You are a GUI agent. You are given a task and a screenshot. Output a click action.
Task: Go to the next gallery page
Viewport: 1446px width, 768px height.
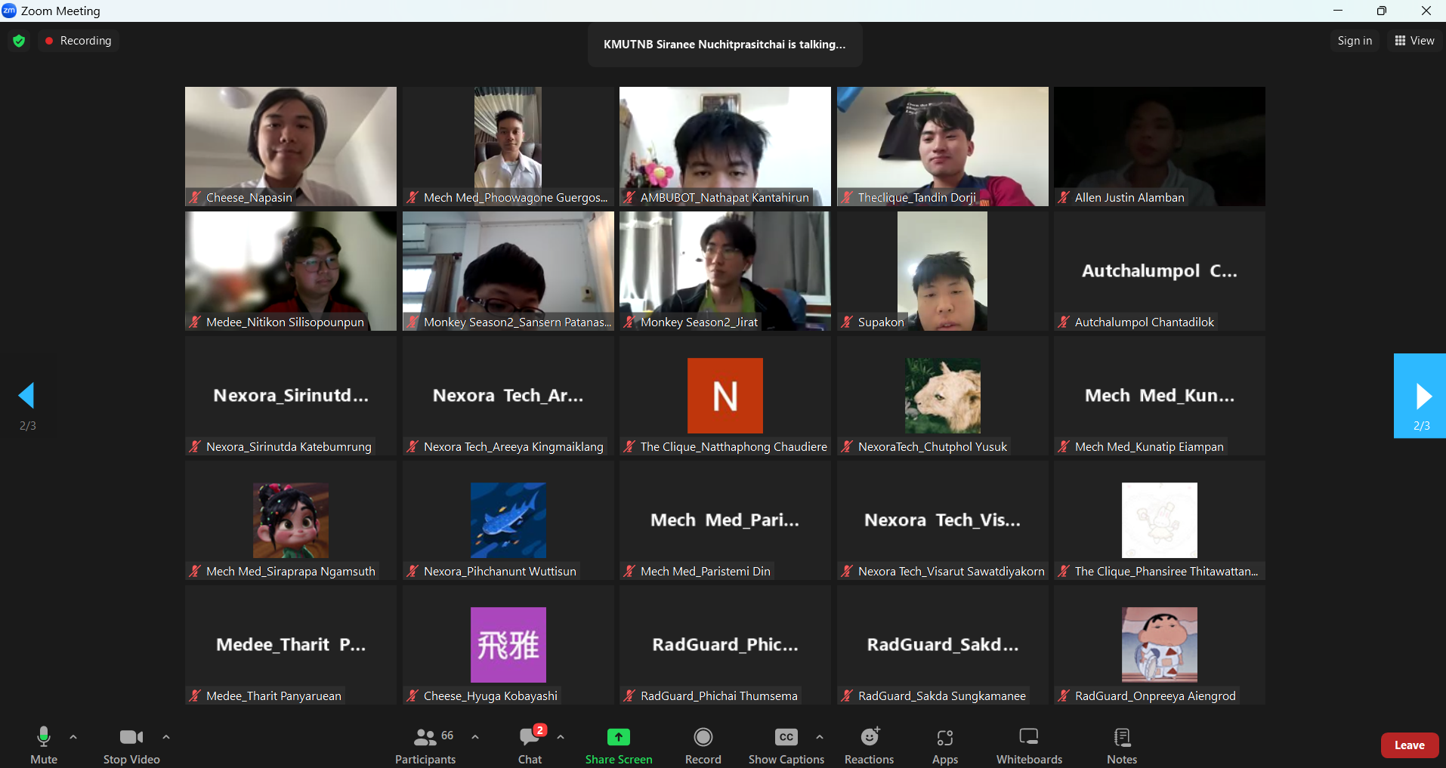(x=1420, y=396)
